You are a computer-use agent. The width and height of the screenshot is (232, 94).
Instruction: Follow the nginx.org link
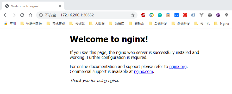click(x=178, y=67)
